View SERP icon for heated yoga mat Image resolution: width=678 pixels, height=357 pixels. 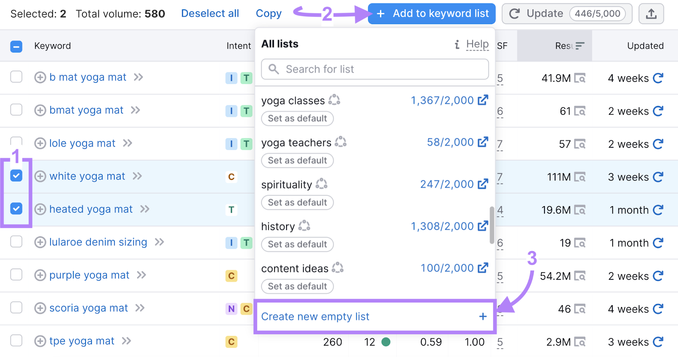580,210
